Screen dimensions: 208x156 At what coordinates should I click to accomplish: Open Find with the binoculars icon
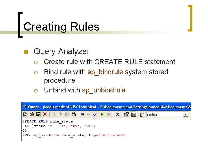pos(74,114)
